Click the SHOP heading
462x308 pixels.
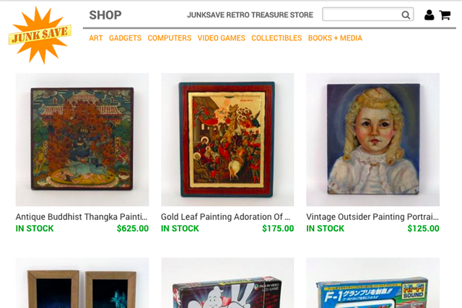click(105, 15)
